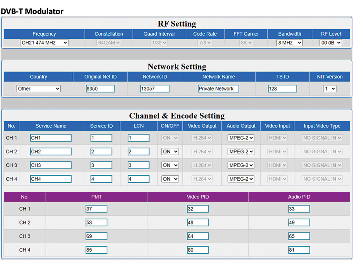Select the Country dropdown showing Other
This screenshot has height=265, width=353.
click(38, 89)
